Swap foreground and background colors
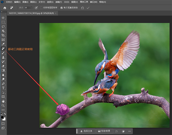Screen dimensions: 172x135 pyautogui.click(x=5, y=114)
